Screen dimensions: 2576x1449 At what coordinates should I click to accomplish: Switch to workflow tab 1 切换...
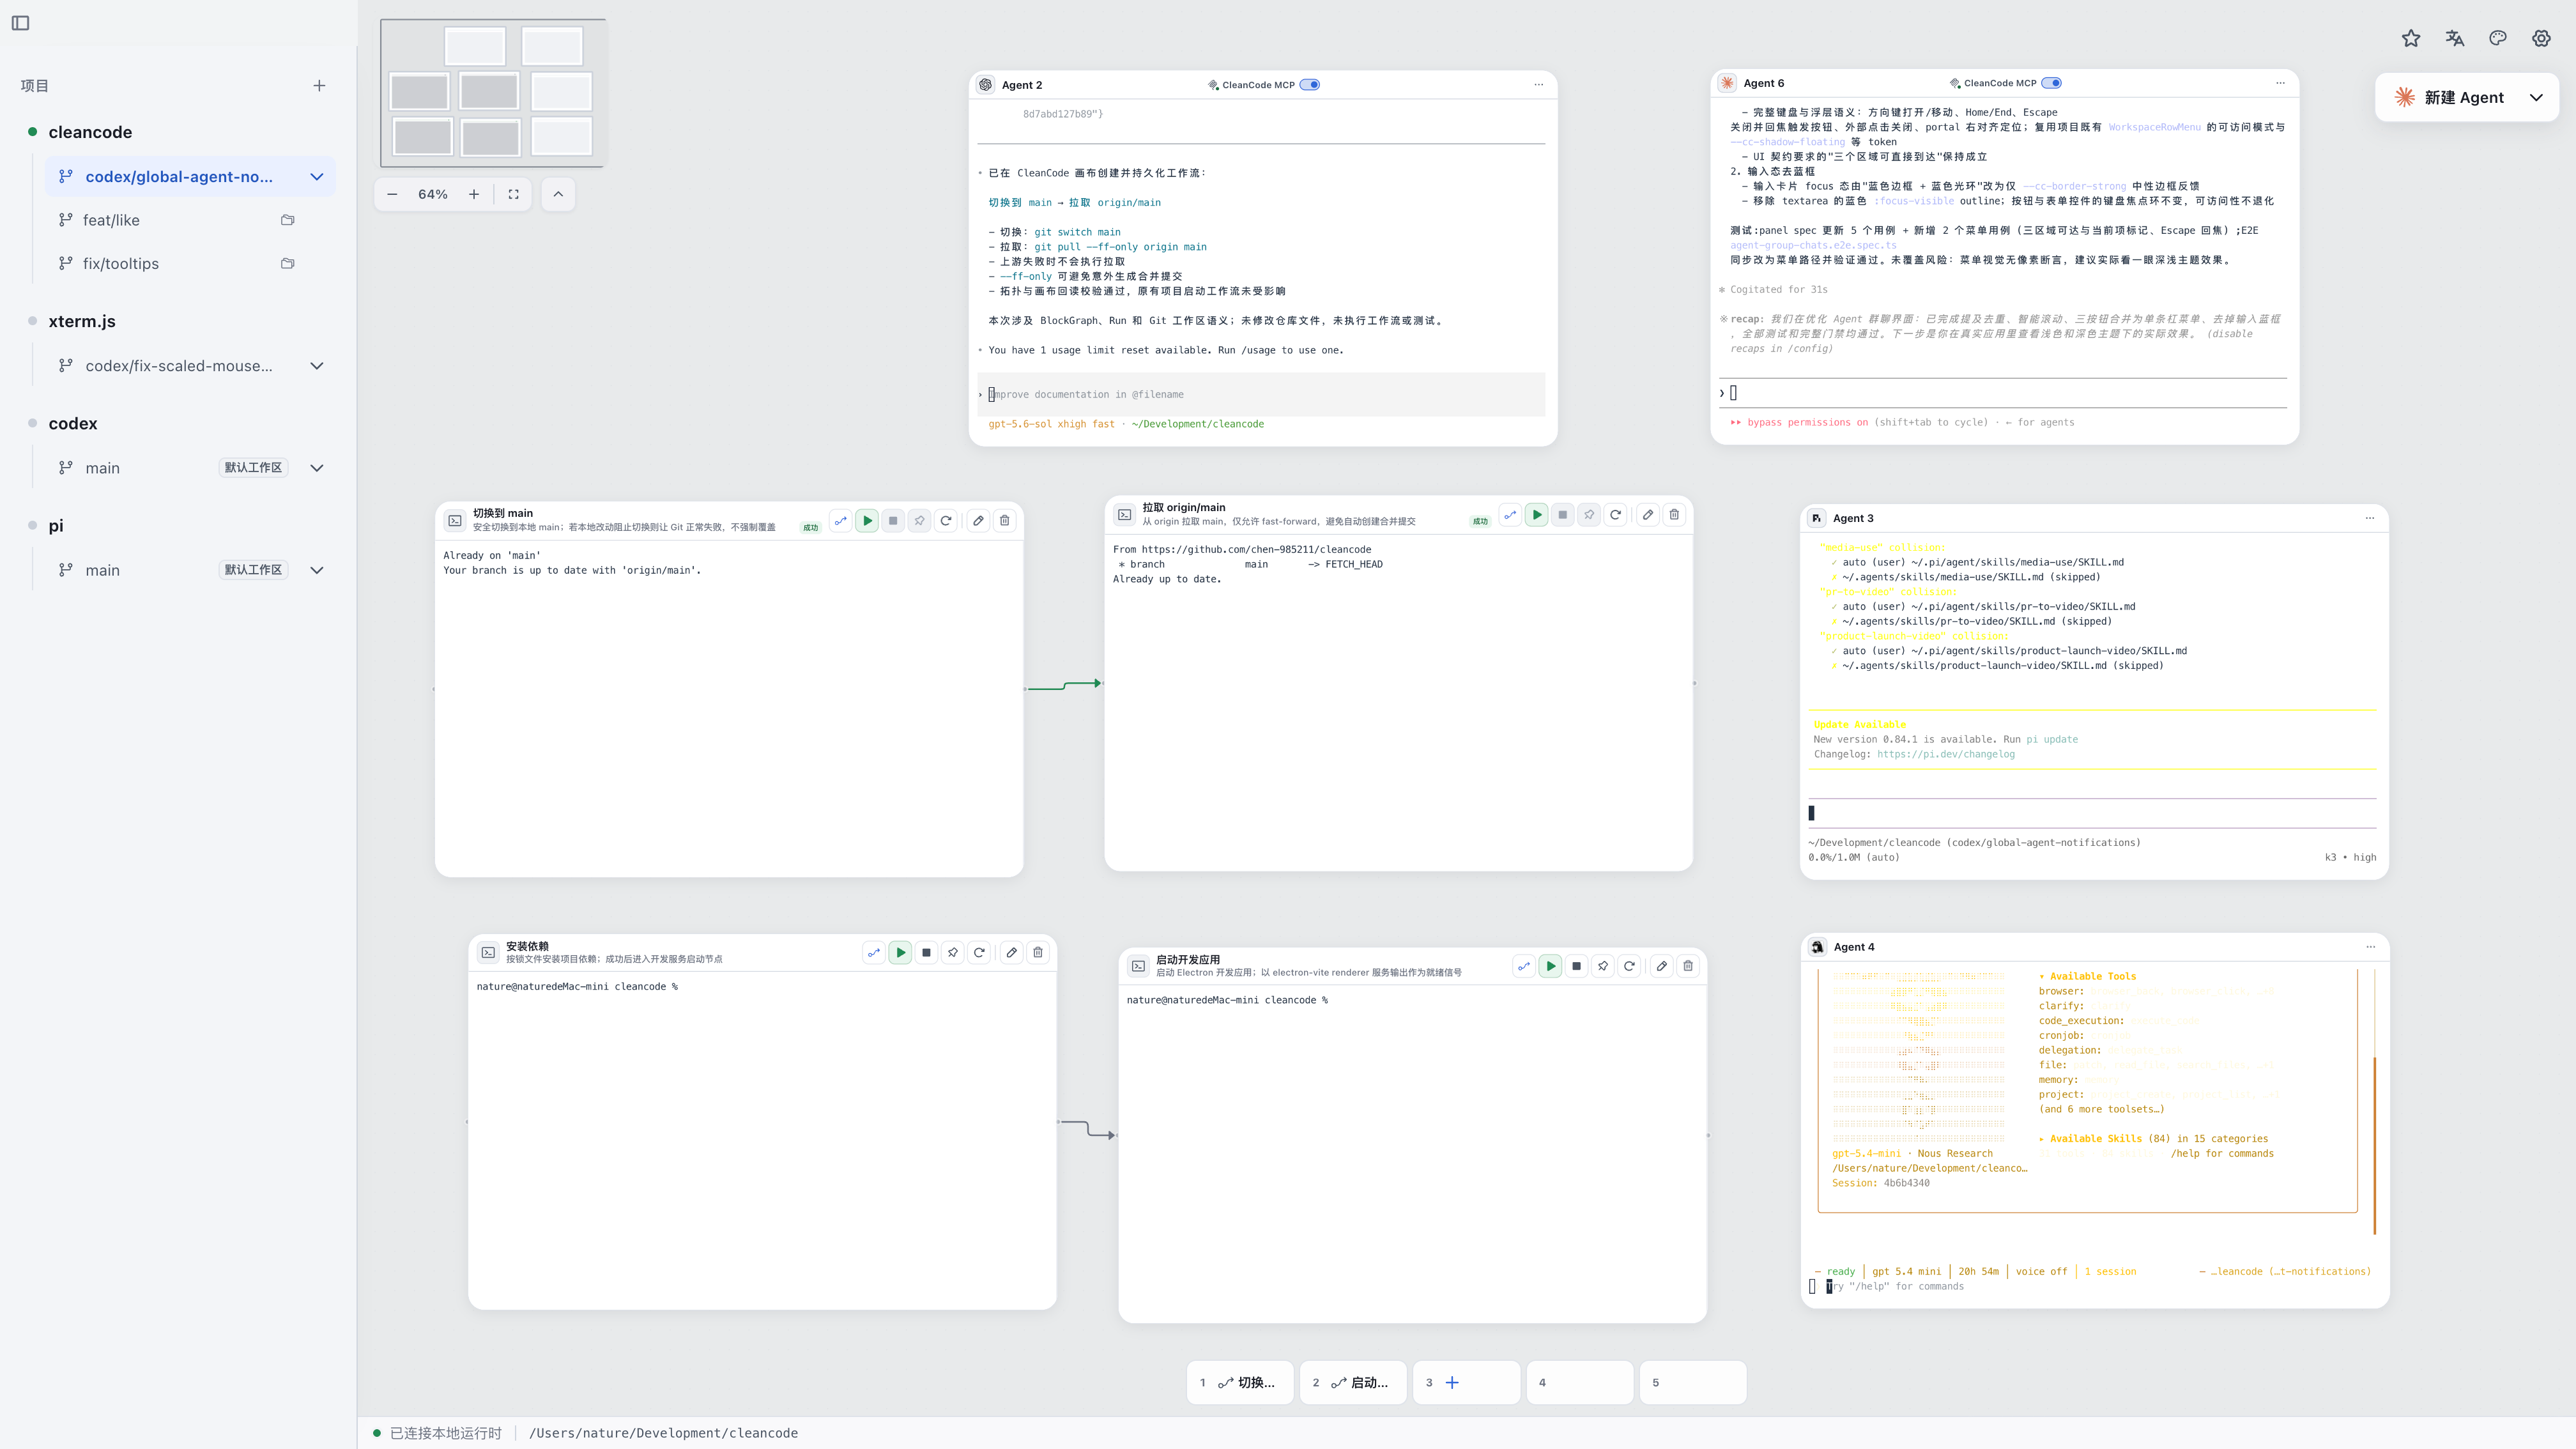click(1240, 1383)
